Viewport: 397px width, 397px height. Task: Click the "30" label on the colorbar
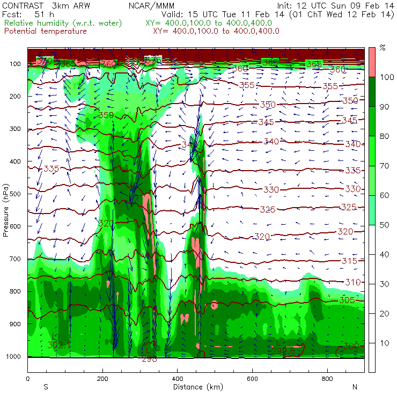(x=384, y=284)
